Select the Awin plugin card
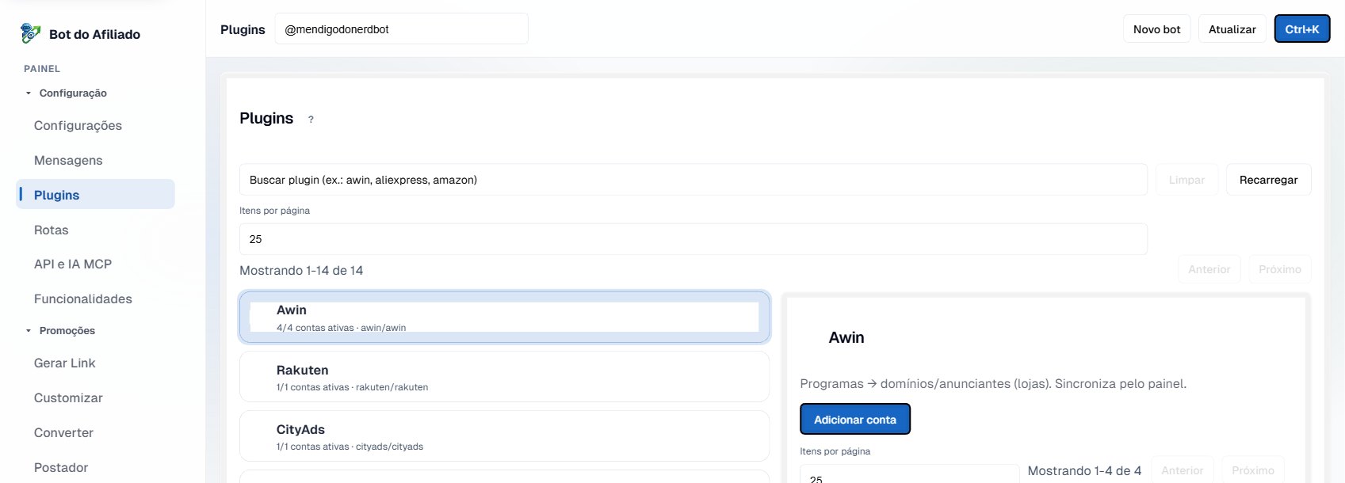The image size is (1345, 483). coord(505,317)
